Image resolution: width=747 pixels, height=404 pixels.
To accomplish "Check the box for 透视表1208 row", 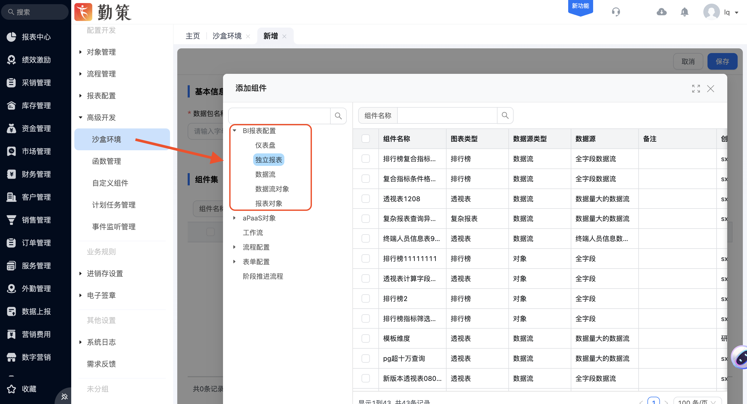I will coord(365,199).
